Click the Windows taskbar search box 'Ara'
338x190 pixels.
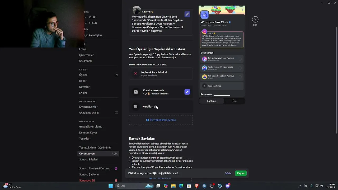134,186
